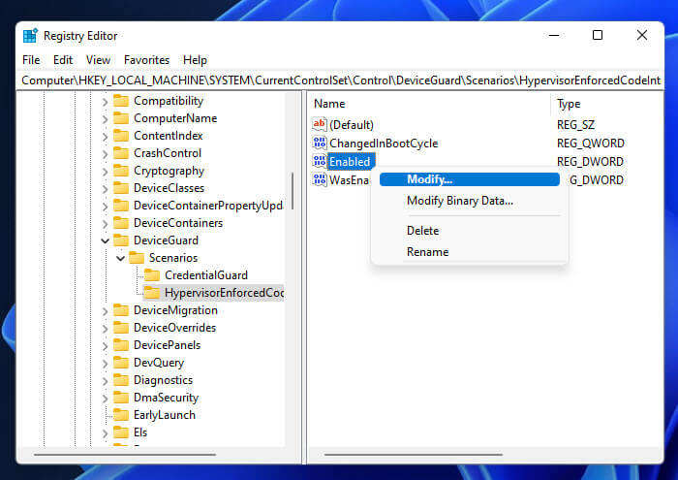Click the Cryptography folder icon
This screenshot has height=480, width=678.
(121, 171)
